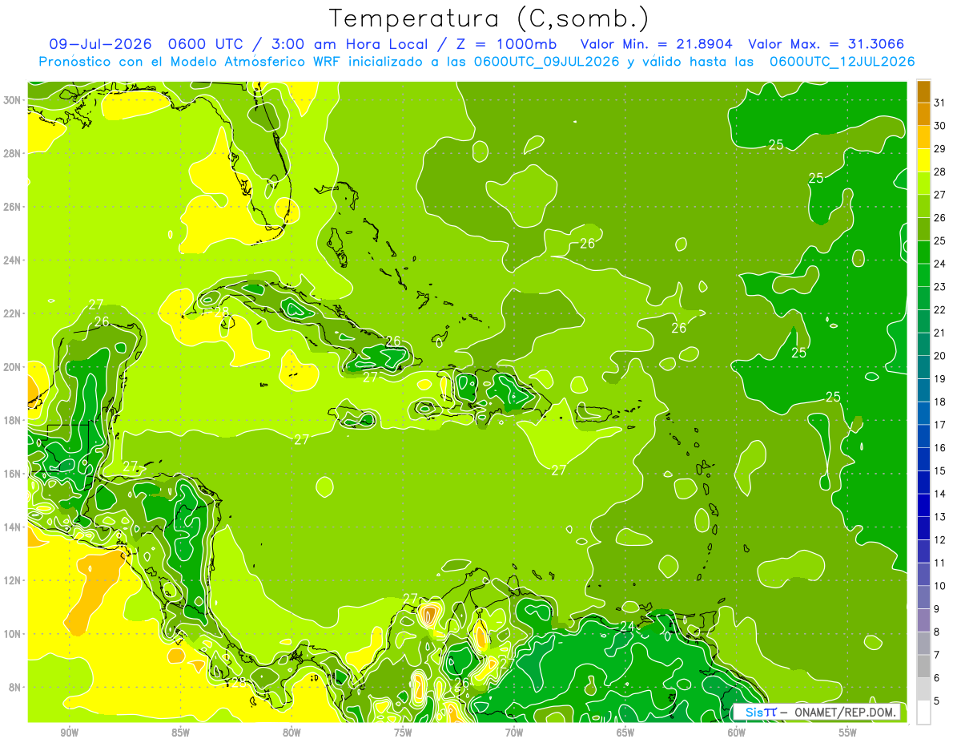Pick the colorbar swatch between 25 and 26
Screen dimensions: 961x743
click(x=924, y=228)
